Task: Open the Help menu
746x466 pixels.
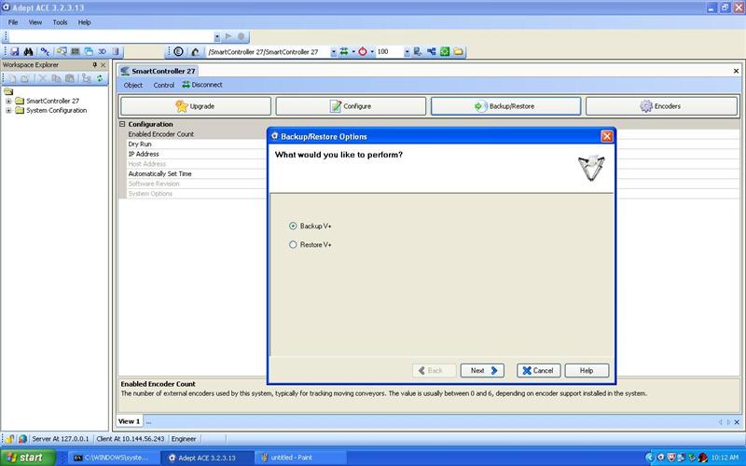Action: point(84,22)
